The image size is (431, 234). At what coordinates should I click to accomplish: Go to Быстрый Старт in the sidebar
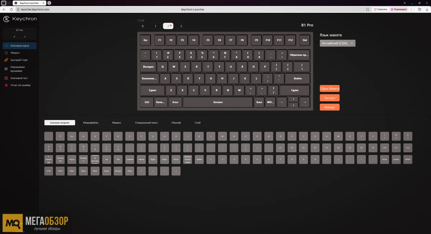pos(19,60)
